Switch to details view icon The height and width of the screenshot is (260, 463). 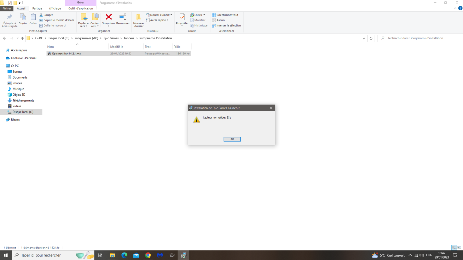click(454, 248)
